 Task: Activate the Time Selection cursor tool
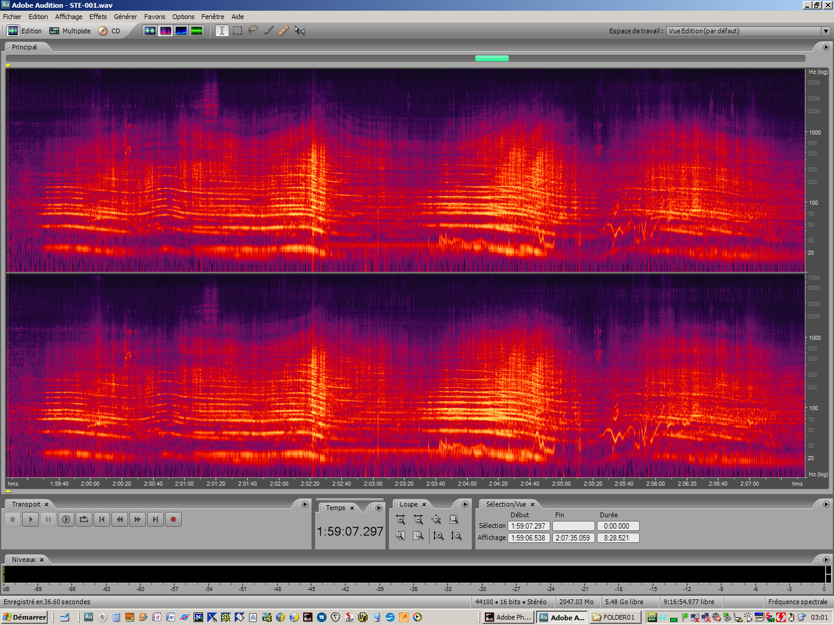pos(222,30)
